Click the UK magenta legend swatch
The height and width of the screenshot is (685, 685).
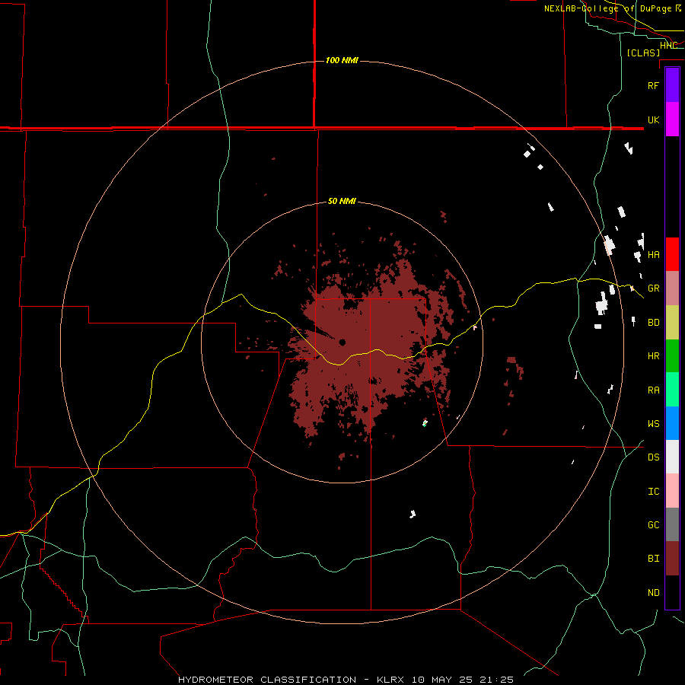tap(672, 119)
